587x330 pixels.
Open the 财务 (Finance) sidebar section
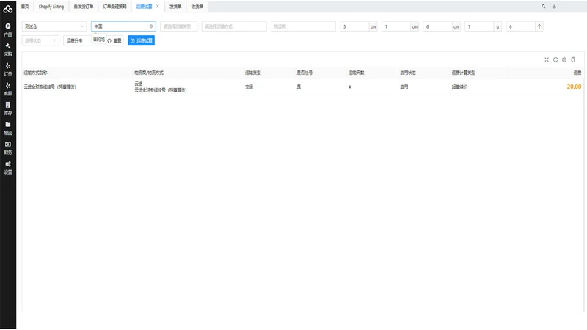pos(8,148)
